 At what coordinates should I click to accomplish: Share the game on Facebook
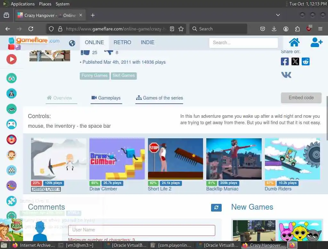tap(285, 61)
